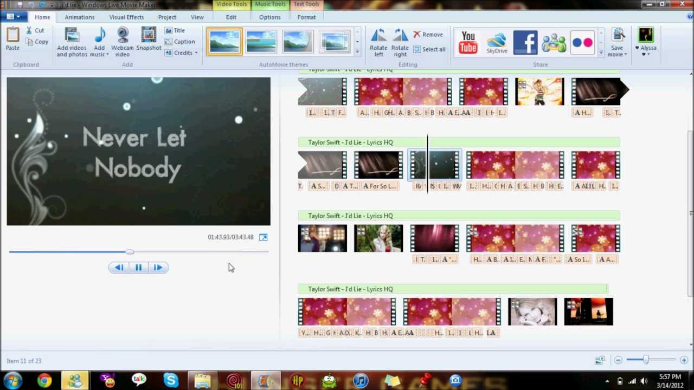This screenshot has width=694, height=390.
Task: Open Google Chrome from taskbar
Action: click(44, 381)
